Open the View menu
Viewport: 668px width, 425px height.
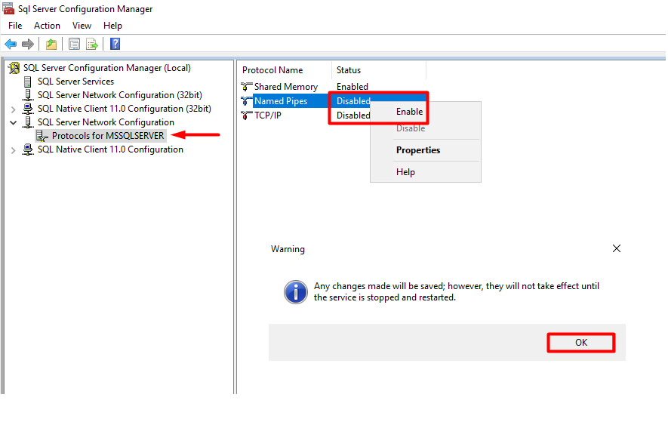point(82,26)
